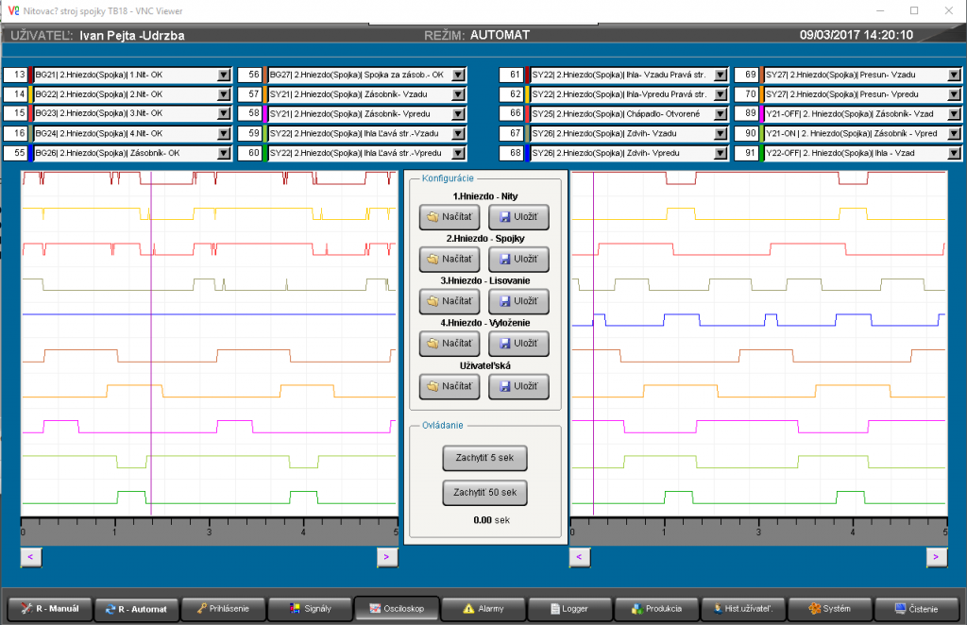Open the SY25 Chápadlo- Otvorené dropdown
This screenshot has height=625, width=967.
(x=721, y=113)
